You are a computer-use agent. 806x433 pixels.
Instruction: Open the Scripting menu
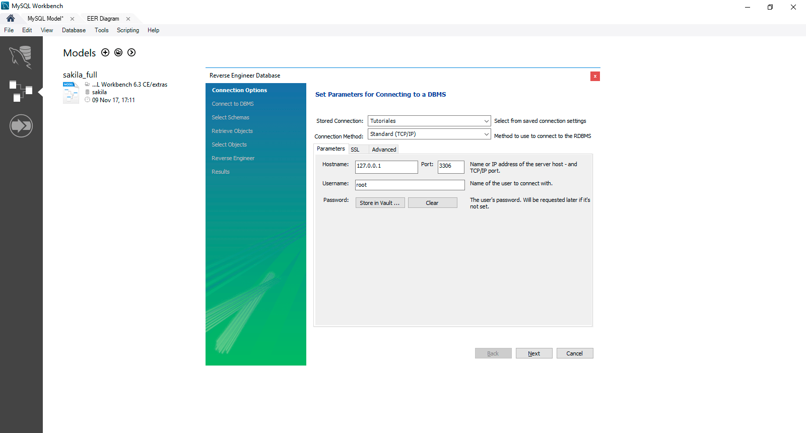point(128,30)
